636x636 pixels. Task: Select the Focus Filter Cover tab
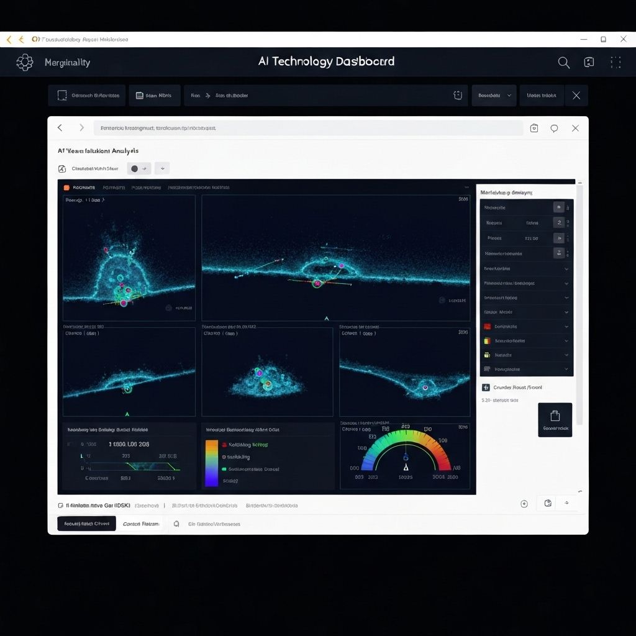[x=86, y=524]
